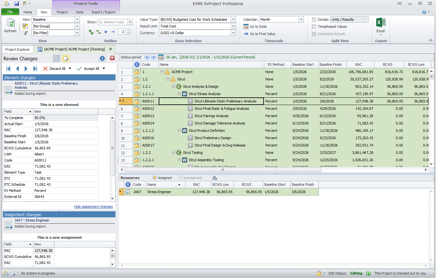This screenshot has width=436, height=278.
Task: Collapse the Strut Stress Analysis tree node
Action: pos(179,94)
